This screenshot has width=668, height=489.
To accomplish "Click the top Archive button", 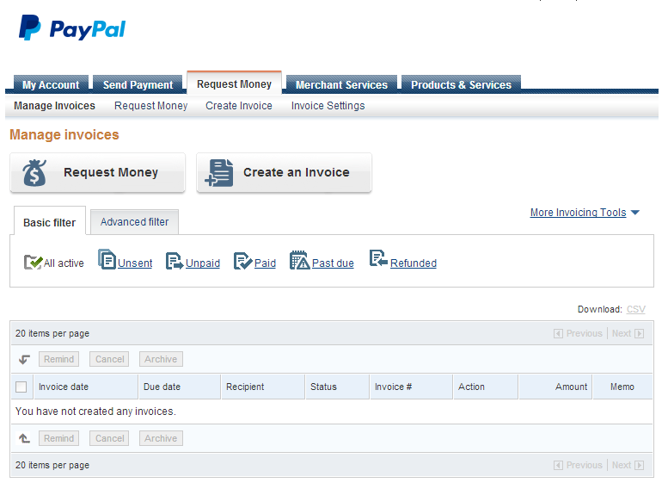I will [161, 359].
